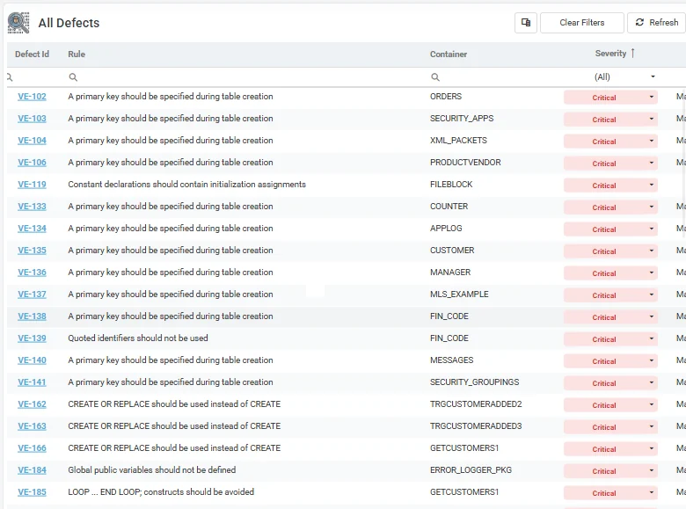Click the Container filter search icon
This screenshot has height=509, width=686.
[435, 77]
